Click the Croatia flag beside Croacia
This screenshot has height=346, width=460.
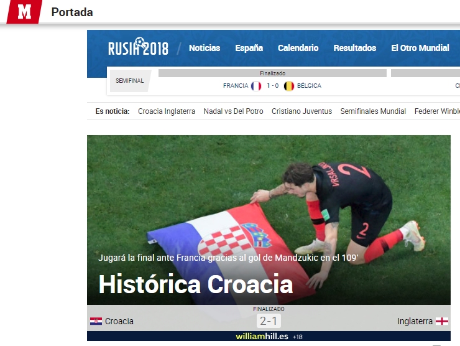coord(96,321)
